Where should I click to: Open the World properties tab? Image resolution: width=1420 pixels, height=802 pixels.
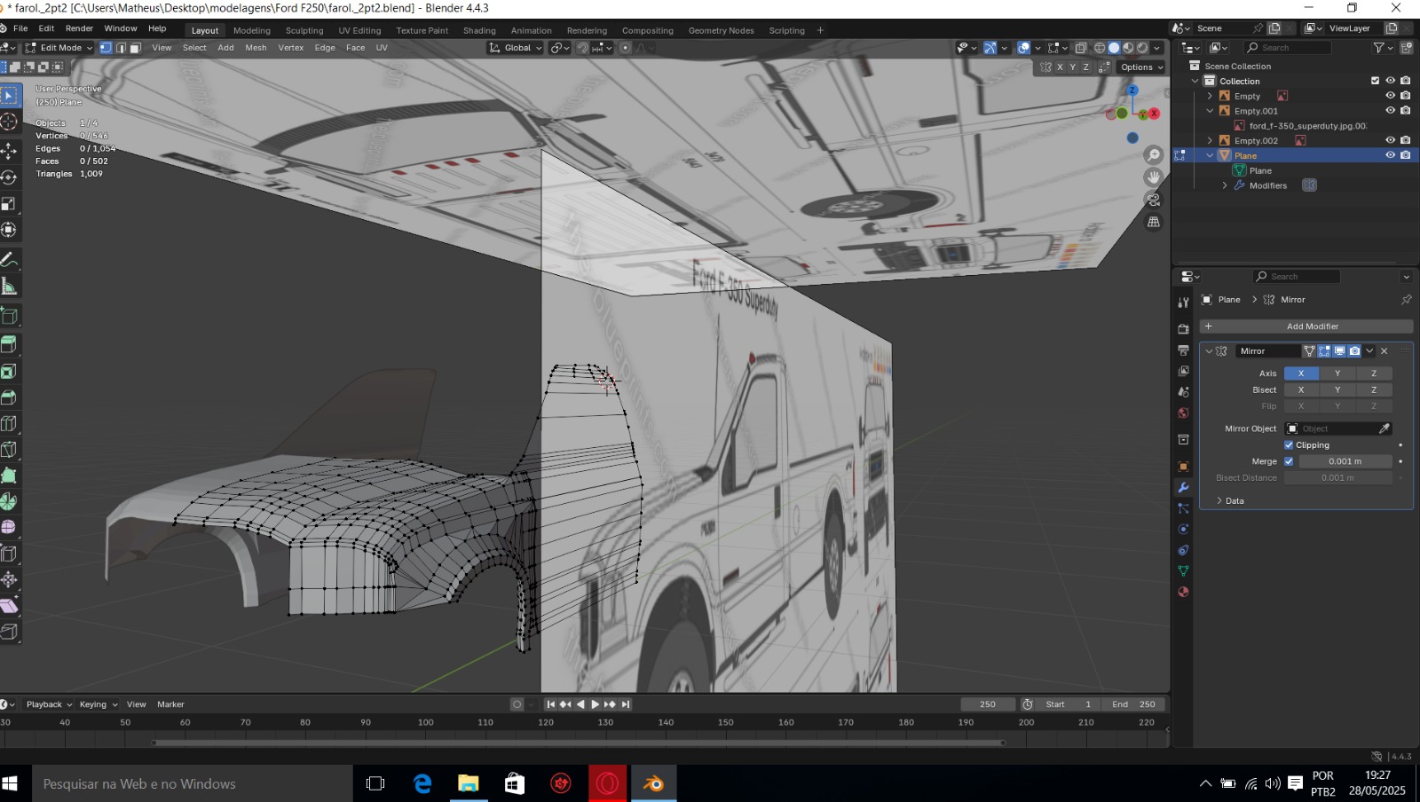click(1183, 413)
